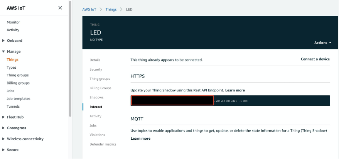Click the HTTPS endpoint field
Viewport: 339px width, 159px height.
pos(230,101)
